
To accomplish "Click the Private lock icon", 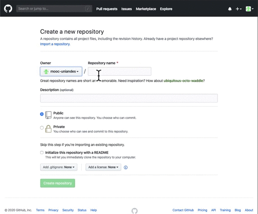I will 48,129.
